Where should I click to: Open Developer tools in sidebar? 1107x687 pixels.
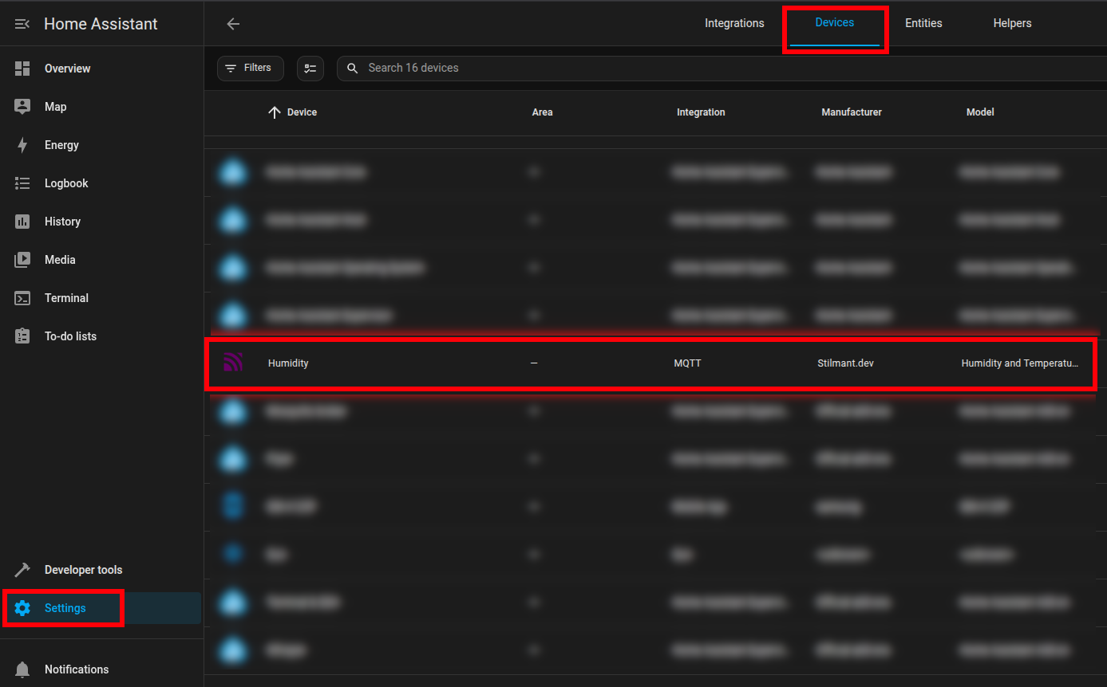[x=83, y=570]
